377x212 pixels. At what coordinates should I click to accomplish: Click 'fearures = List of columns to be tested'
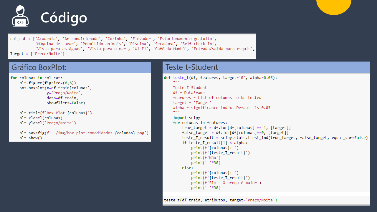pyautogui.click(x=217, y=98)
